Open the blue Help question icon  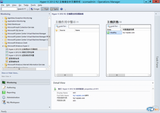point(61,9)
